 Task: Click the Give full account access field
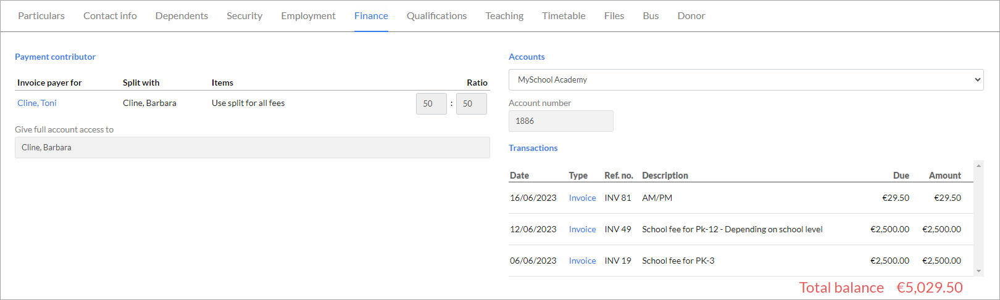[x=252, y=147]
